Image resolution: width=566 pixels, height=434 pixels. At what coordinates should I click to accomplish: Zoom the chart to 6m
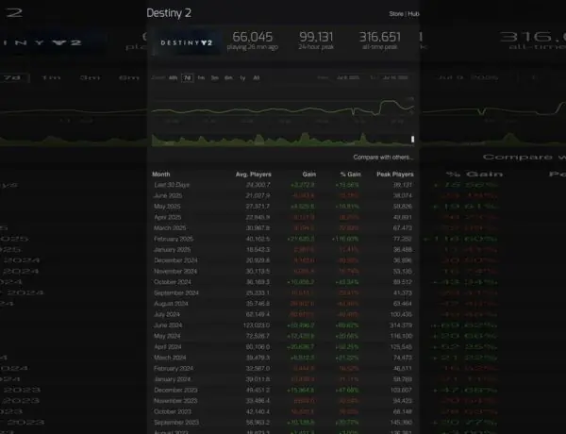click(x=228, y=77)
